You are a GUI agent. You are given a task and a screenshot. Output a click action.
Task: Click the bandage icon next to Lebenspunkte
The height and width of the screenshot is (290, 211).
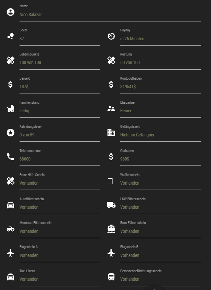tap(11, 60)
